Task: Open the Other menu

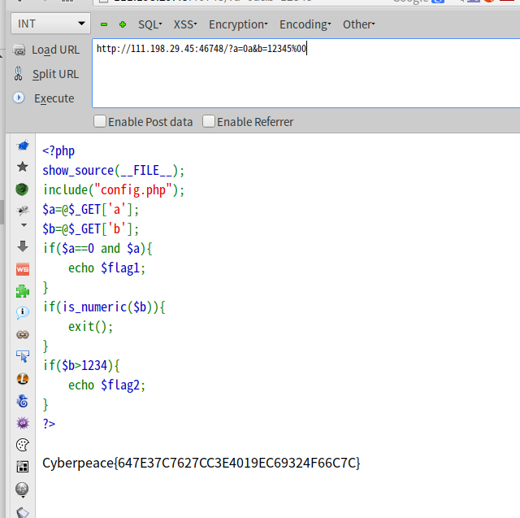Action: coord(358,24)
